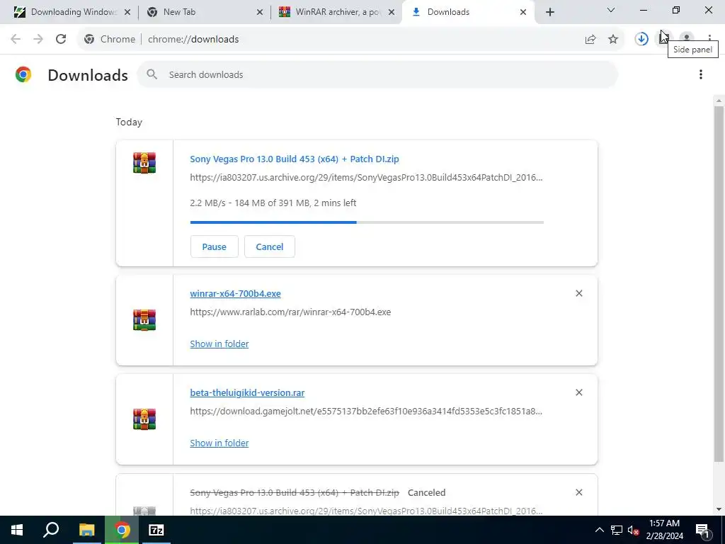This screenshot has height=544, width=725.
Task: Open the Sony Vegas Pro 13.0 zip link
Action: point(294,159)
